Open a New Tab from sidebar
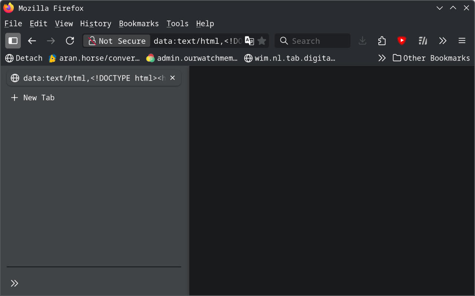475x296 pixels. click(33, 98)
